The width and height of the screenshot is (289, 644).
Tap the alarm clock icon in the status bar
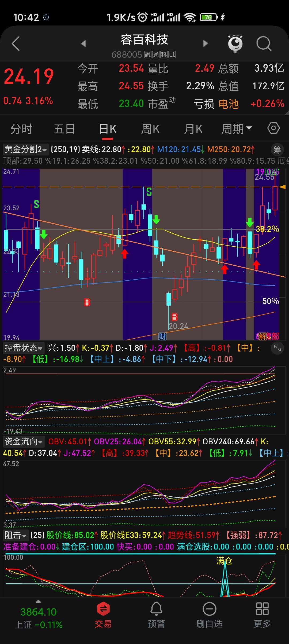coord(142,17)
